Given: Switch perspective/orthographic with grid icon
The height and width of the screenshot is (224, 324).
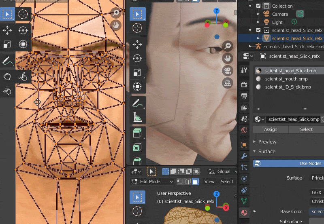Looking at the screenshot, I should pos(228,83).
